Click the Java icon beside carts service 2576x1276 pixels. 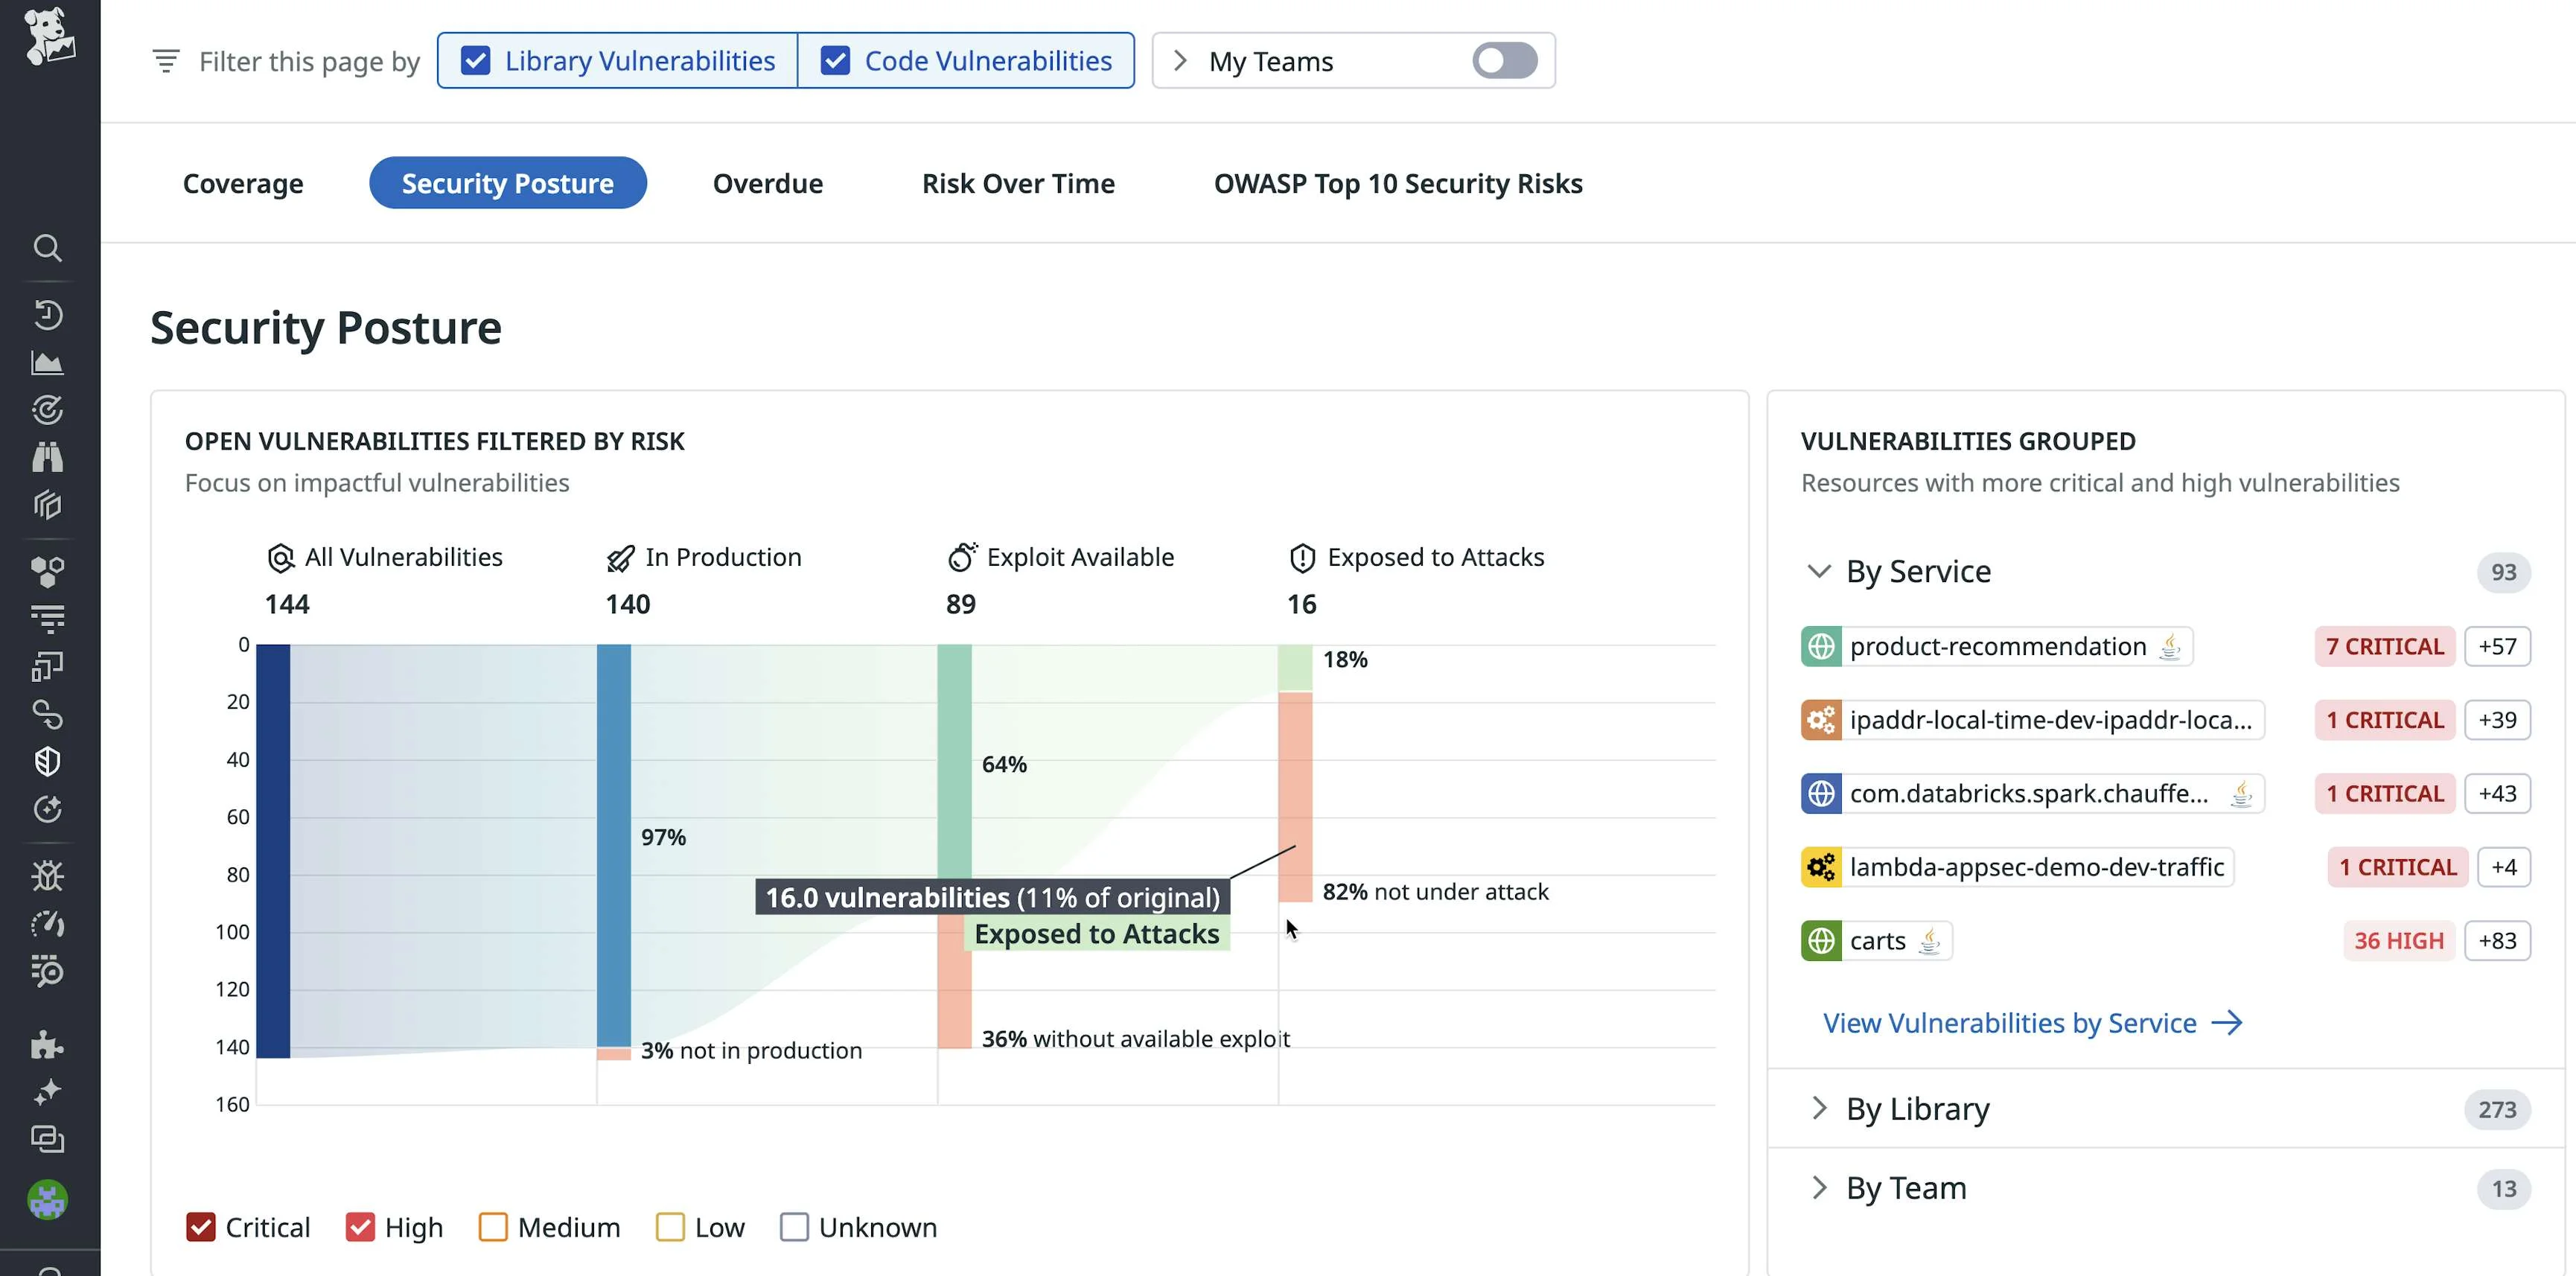(1930, 940)
